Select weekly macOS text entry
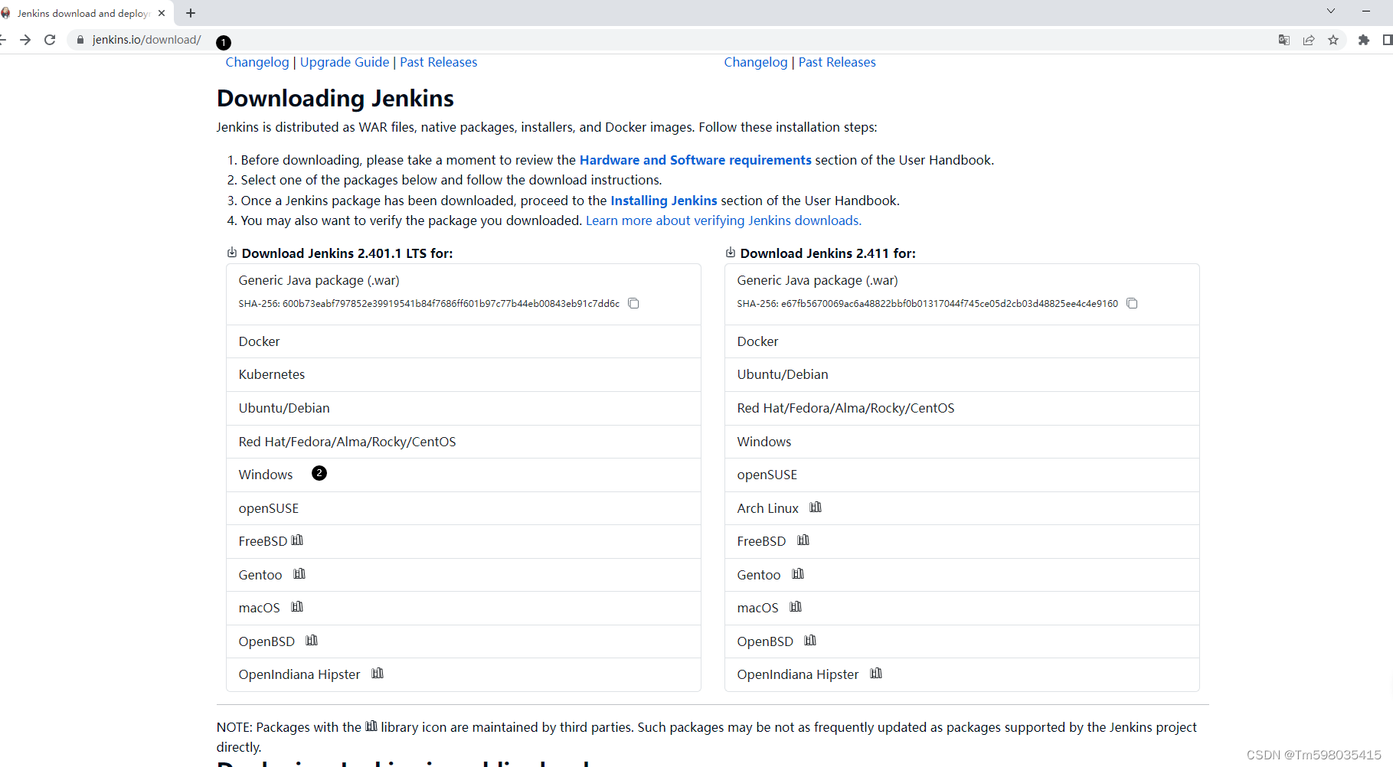1393x767 pixels. [757, 608]
